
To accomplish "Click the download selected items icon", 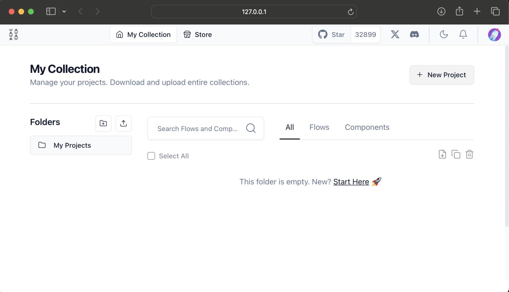I will coord(442,154).
